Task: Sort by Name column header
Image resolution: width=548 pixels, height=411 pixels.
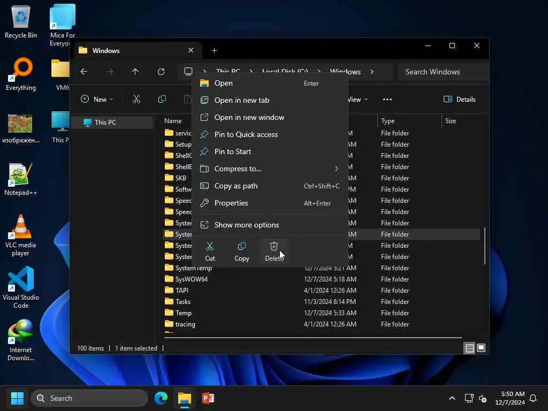Action: [173, 121]
